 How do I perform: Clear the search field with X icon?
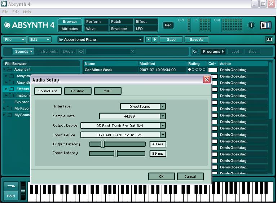(132, 52)
